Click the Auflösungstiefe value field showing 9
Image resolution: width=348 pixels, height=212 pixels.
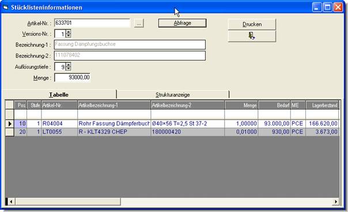coord(60,67)
